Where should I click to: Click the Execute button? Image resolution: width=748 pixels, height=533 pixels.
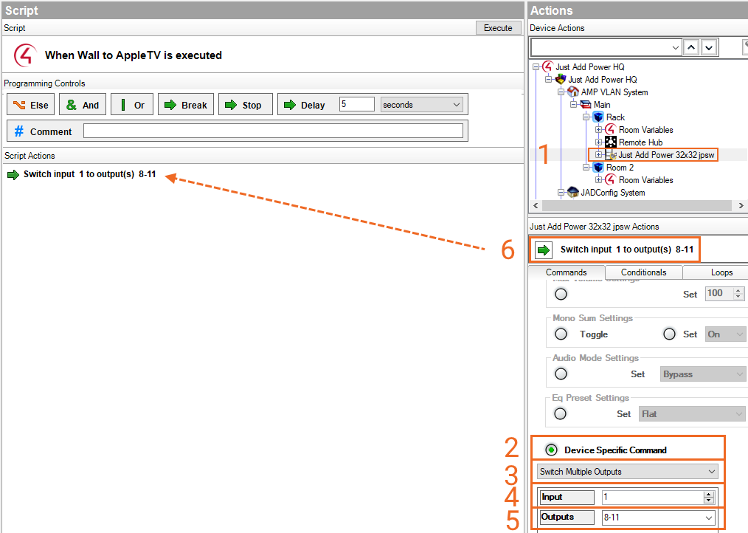[x=498, y=28]
